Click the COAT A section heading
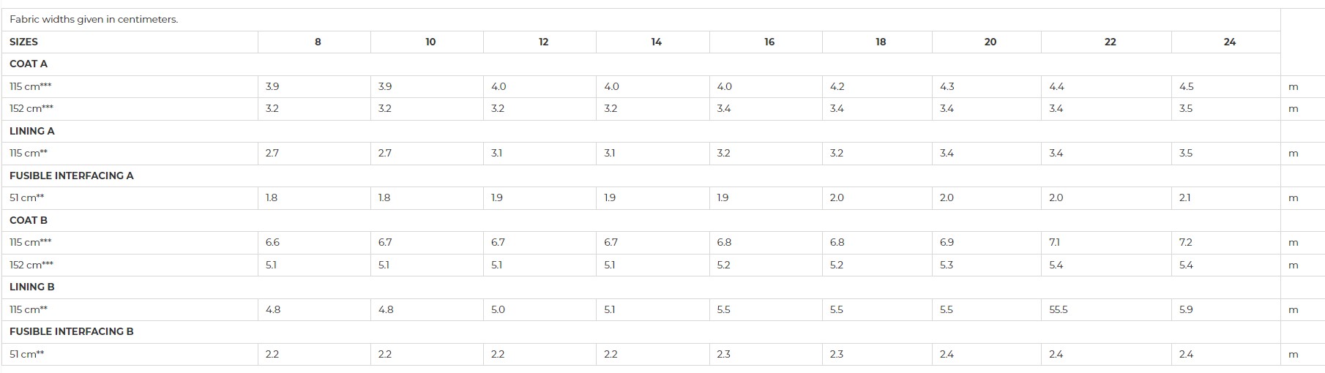Screen dimensions: 1325x373 (29, 64)
